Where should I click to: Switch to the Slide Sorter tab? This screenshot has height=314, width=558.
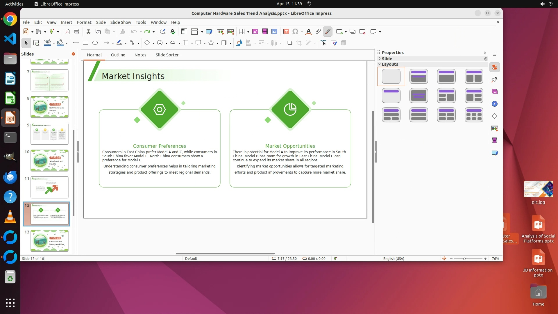[167, 55]
